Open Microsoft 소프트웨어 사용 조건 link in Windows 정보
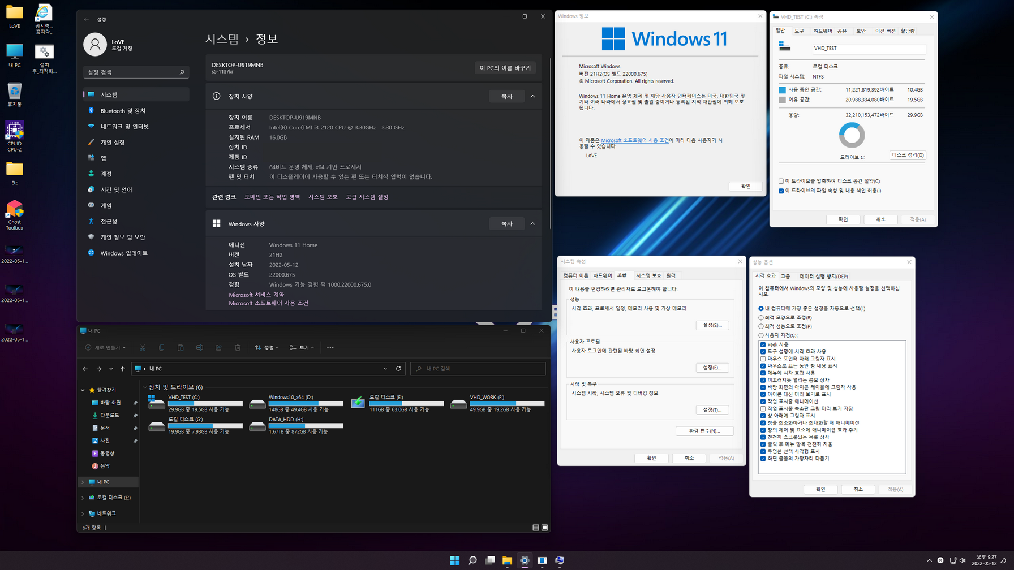 [635, 140]
